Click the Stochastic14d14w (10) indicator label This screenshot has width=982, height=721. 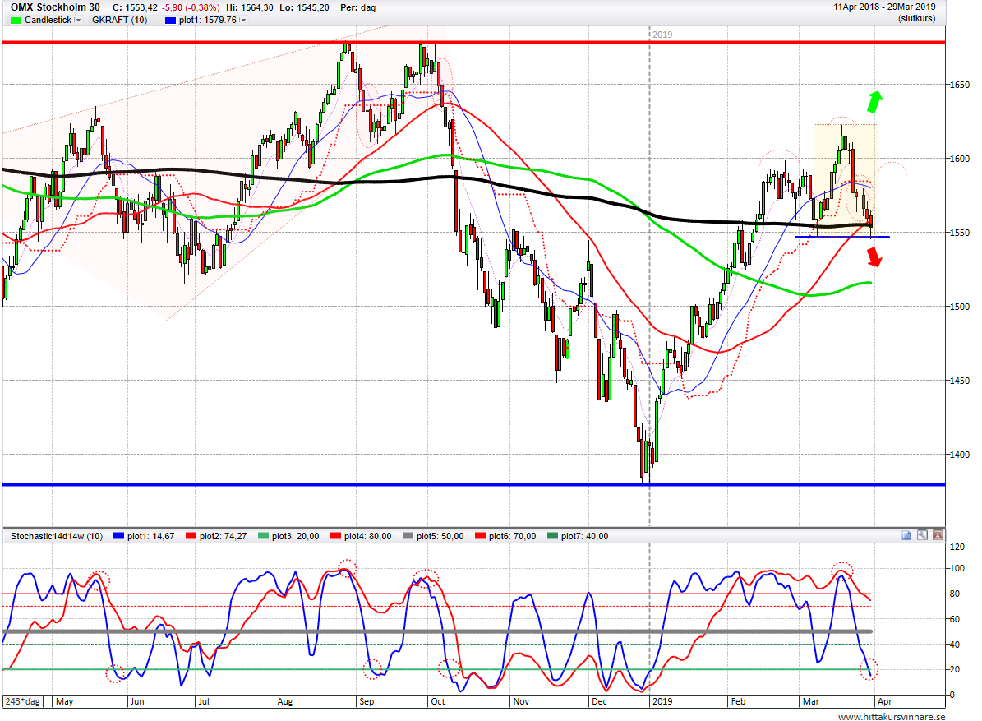point(57,536)
